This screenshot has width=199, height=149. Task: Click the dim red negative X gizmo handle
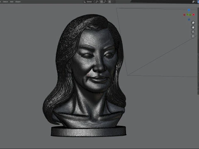tap(184, 15)
